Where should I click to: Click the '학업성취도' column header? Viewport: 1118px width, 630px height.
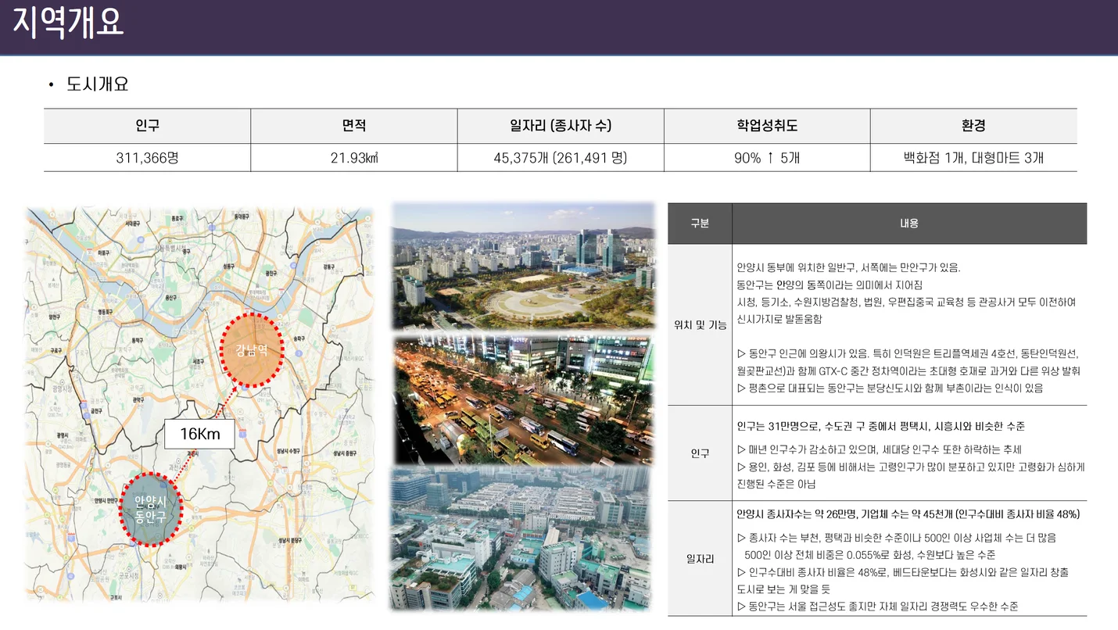tap(767, 126)
